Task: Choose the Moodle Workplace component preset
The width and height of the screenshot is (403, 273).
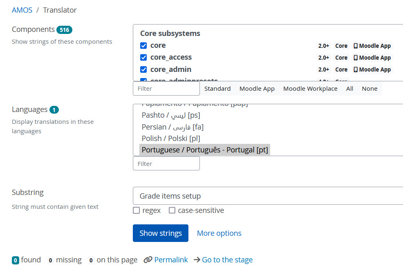Action: click(x=310, y=89)
